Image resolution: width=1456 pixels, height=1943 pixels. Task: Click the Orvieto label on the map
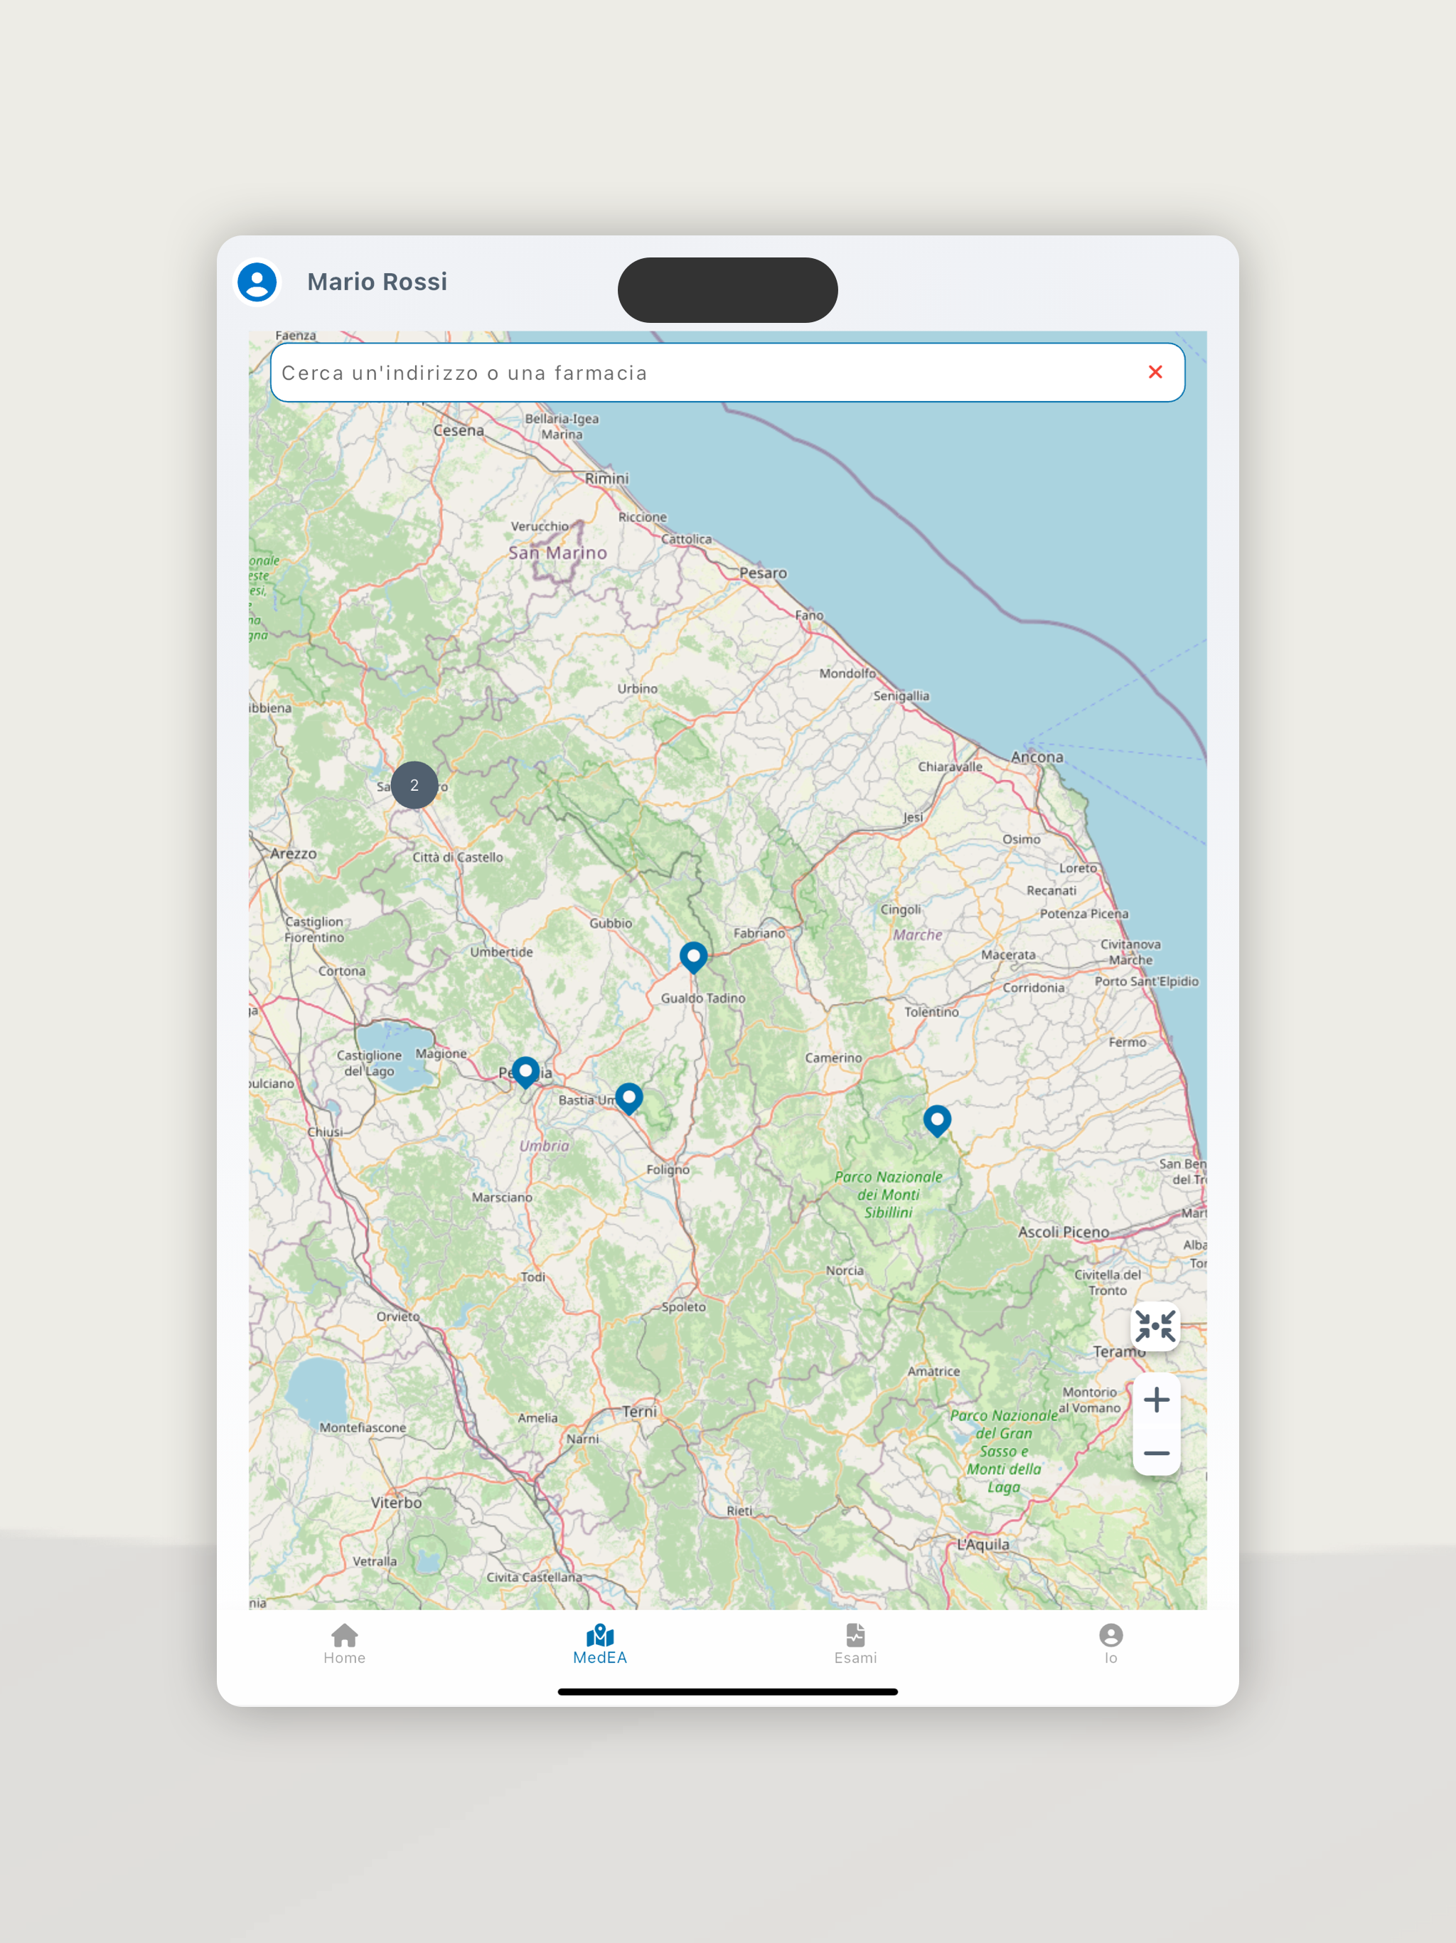point(398,1316)
